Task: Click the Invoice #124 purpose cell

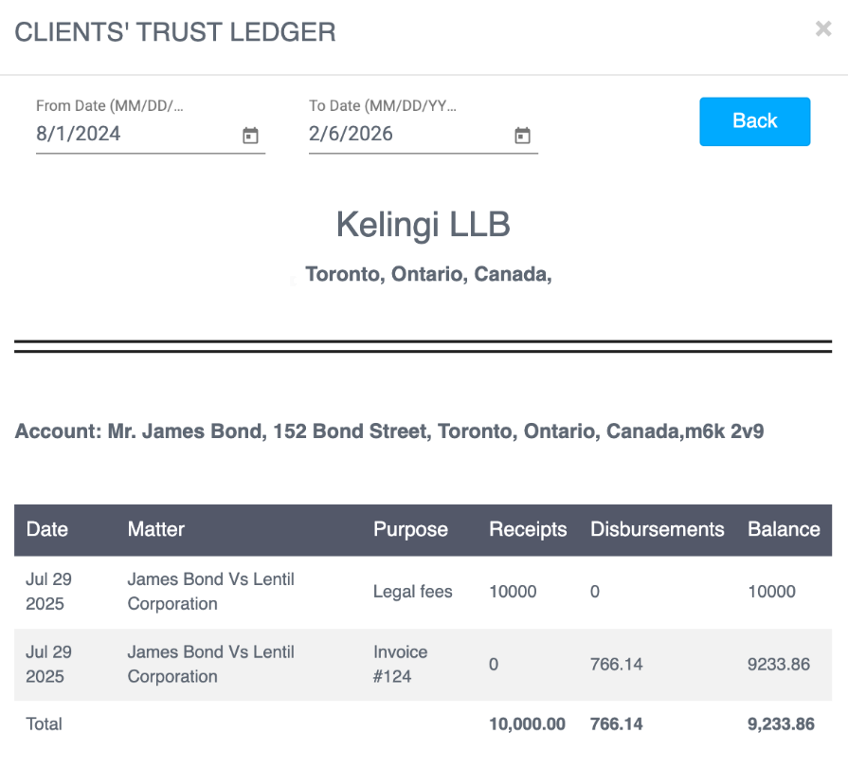Action: (401, 664)
